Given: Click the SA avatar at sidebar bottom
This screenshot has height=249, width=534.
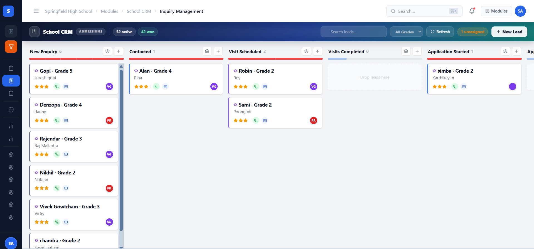Looking at the screenshot, I should click(11, 243).
